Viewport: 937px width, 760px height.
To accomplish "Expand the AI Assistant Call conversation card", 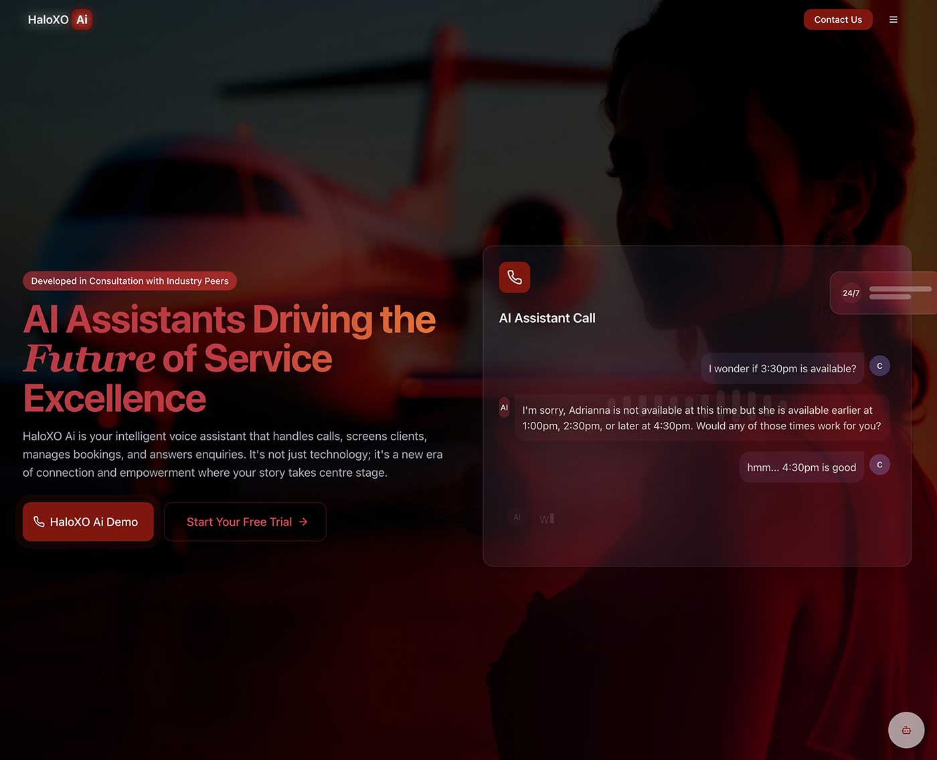I will click(x=697, y=405).
